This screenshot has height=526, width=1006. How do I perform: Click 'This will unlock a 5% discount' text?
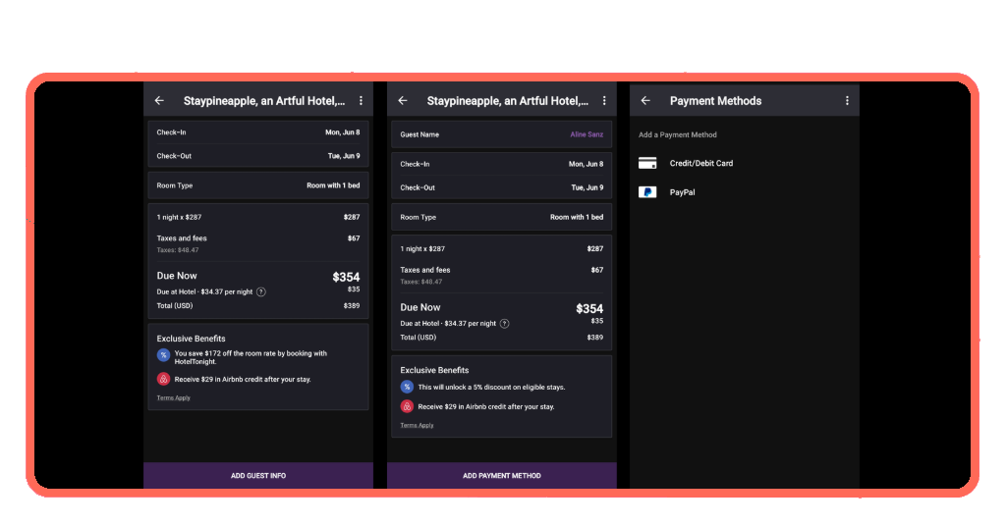click(491, 387)
